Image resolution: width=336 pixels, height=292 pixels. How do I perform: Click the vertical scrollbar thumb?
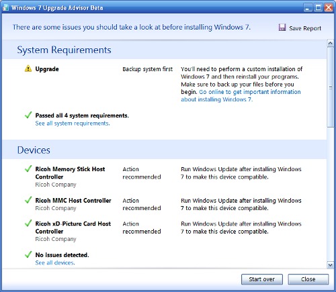click(330, 87)
